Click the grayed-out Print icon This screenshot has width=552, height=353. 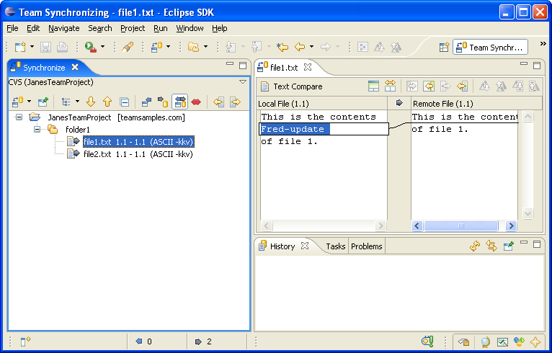click(x=62, y=47)
